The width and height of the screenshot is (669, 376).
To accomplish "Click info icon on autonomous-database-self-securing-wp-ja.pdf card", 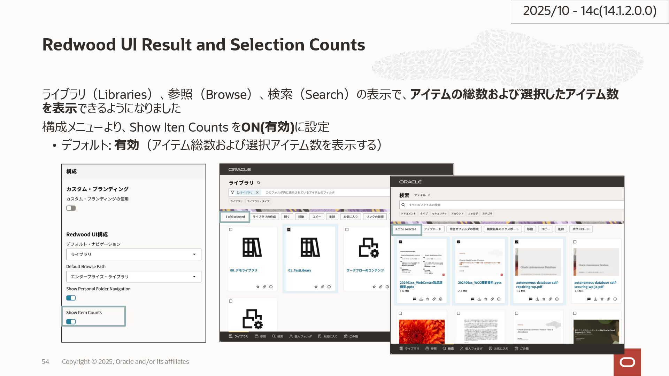I will click(615, 299).
